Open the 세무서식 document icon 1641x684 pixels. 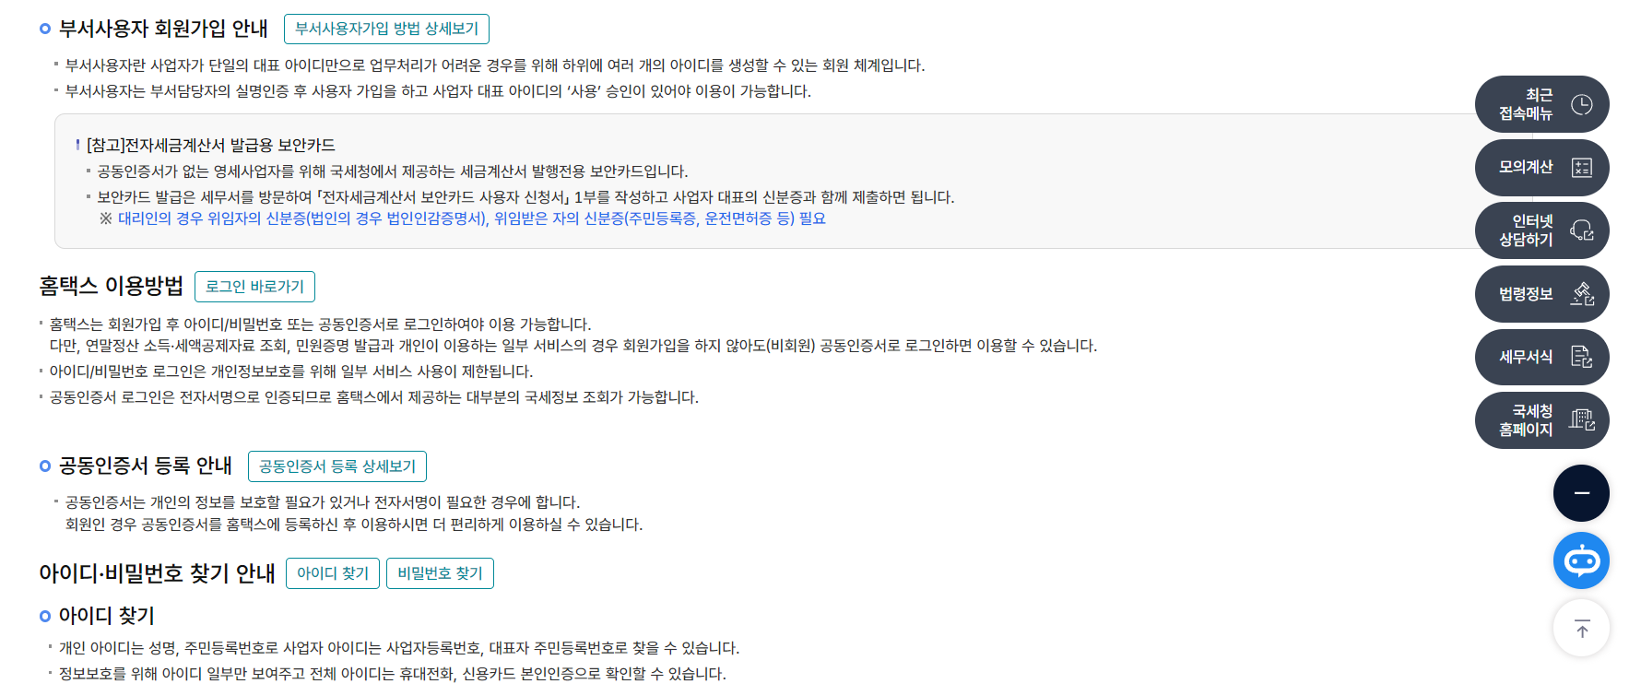click(1582, 357)
